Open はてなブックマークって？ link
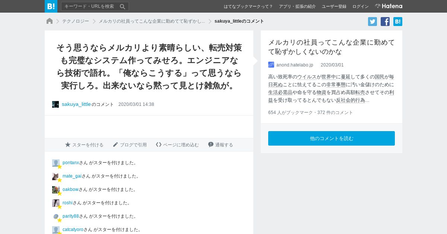The width and height of the screenshot is (447, 234). [248, 6]
